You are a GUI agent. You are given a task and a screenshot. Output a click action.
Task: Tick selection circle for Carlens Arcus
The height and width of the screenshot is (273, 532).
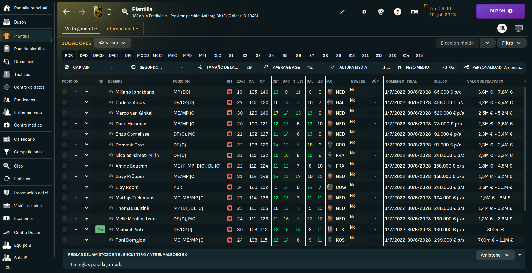(65, 102)
